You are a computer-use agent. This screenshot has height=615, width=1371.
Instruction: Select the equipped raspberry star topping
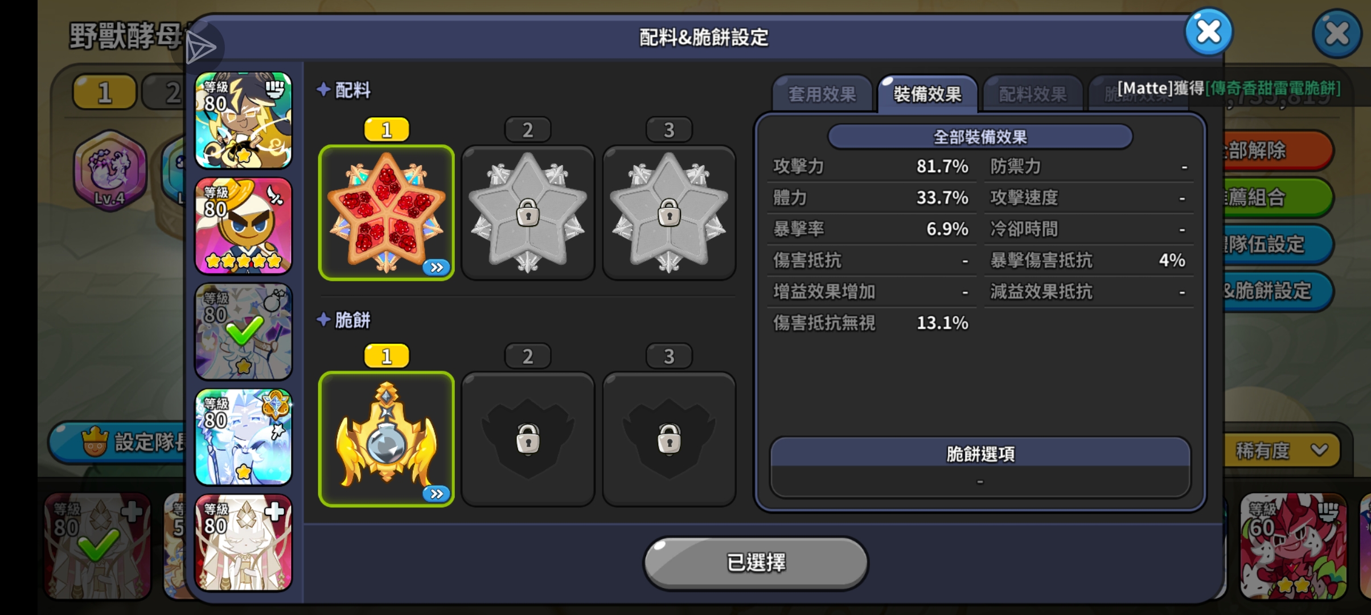[386, 212]
